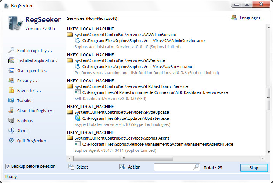The height and width of the screenshot is (183, 273).
Task: Click the Installed applications icon
Action: click(x=11, y=60)
